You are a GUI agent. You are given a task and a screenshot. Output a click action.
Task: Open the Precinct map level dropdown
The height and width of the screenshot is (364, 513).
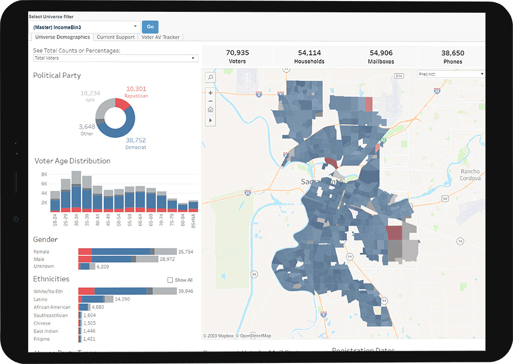point(451,74)
